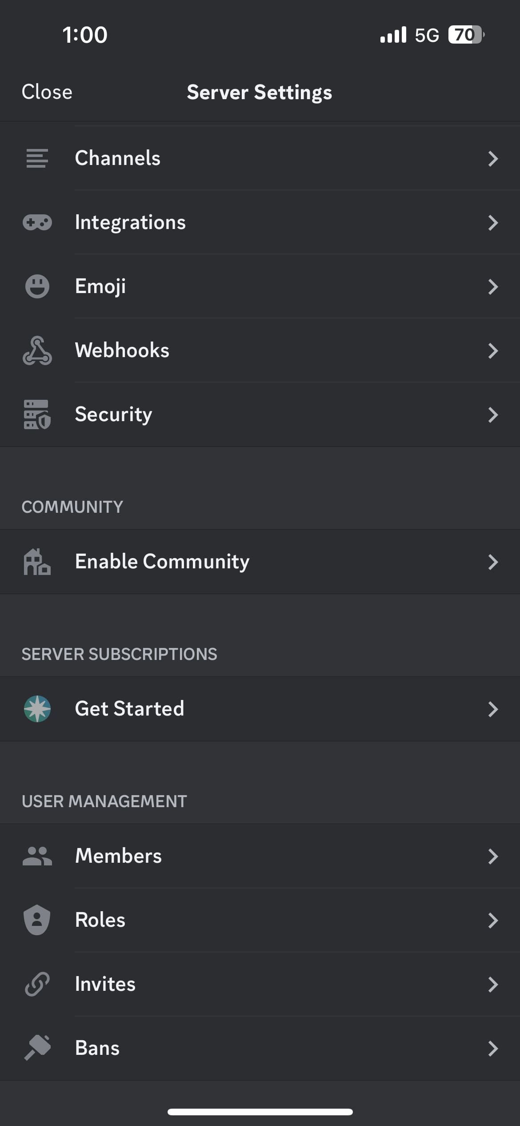520x1126 pixels.
Task: Tap the Members people icon
Action: tap(37, 856)
